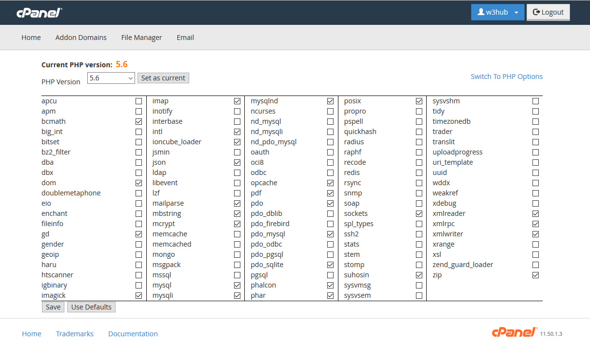The height and width of the screenshot is (347, 590).
Task: Disable ioncube_loader checkbox
Action: [x=237, y=142]
